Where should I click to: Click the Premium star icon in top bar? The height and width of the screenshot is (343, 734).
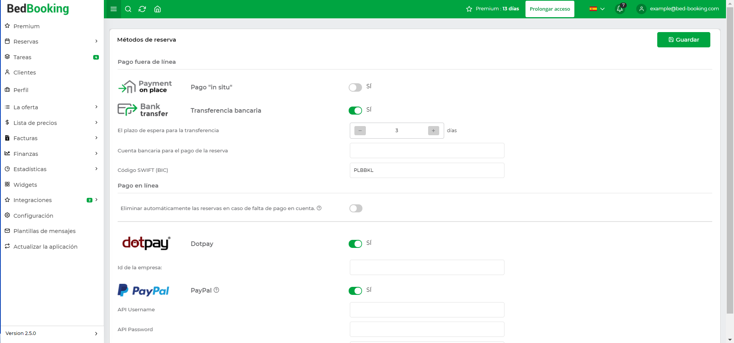coord(469,9)
